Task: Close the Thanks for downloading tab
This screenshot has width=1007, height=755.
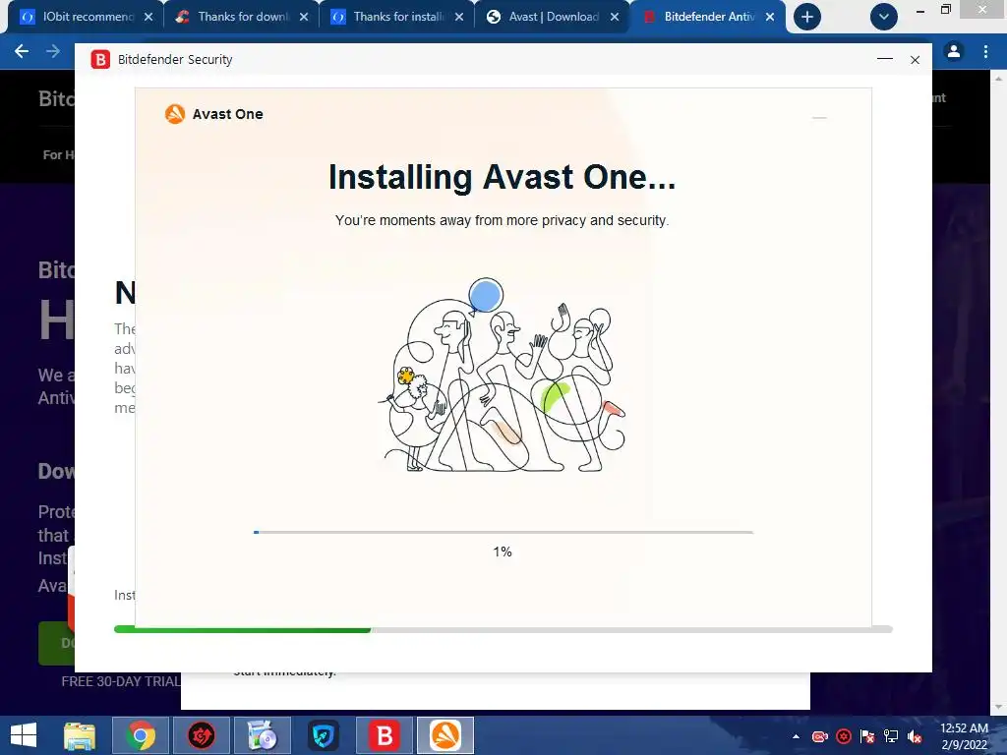Action: 304,17
